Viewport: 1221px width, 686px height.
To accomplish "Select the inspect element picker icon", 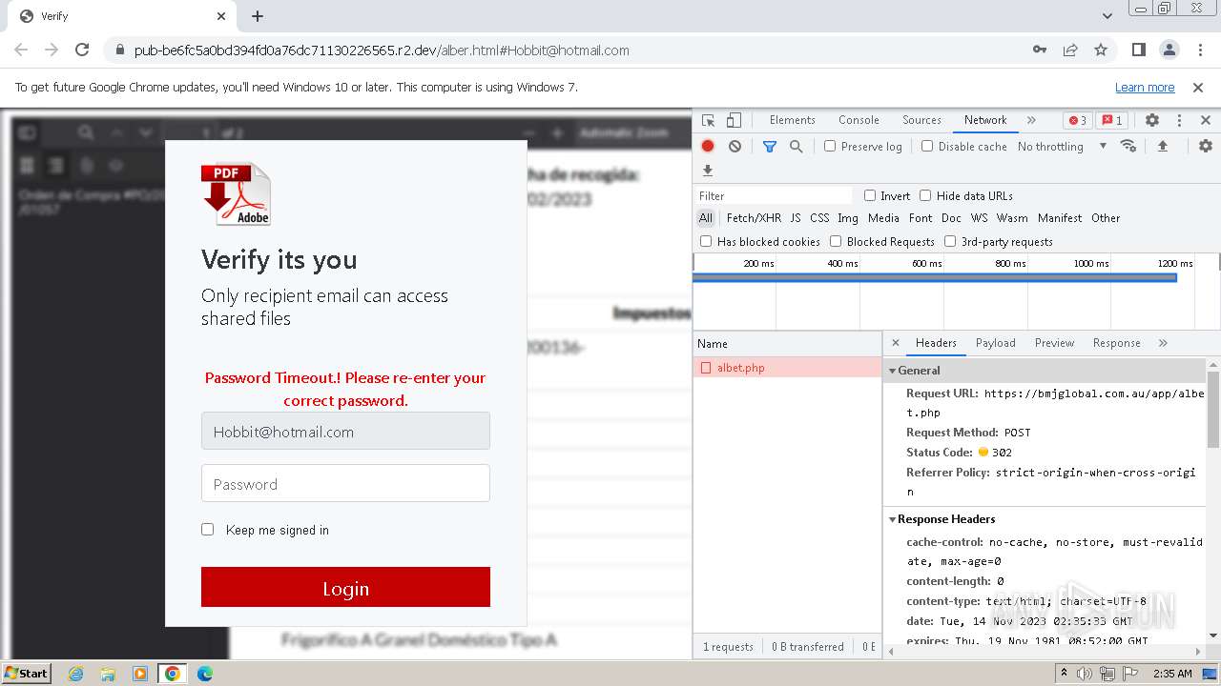I will coord(708,120).
